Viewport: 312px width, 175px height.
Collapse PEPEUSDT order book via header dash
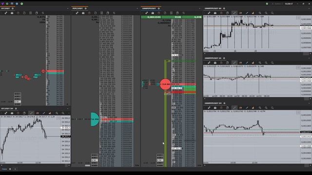[x=137, y=9]
